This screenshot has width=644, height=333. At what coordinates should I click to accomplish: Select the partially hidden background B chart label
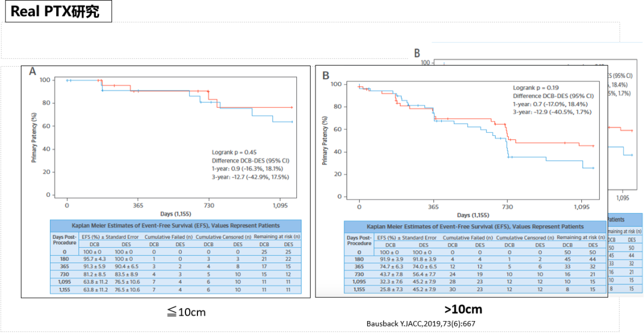pos(417,53)
